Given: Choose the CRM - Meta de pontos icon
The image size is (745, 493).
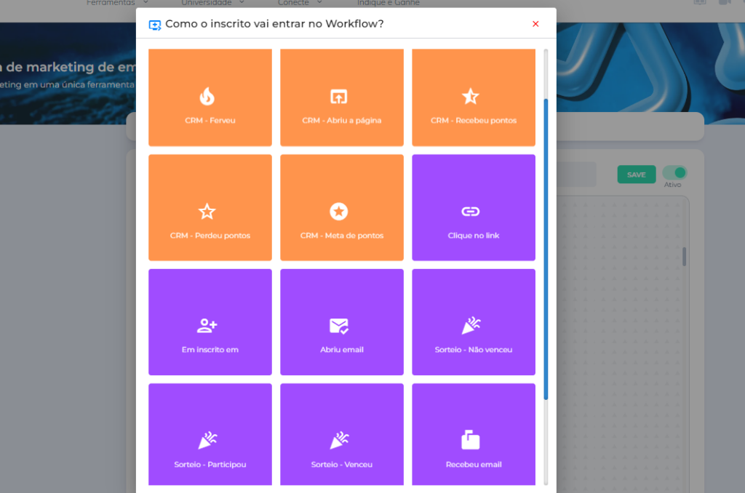Looking at the screenshot, I should (x=338, y=212).
